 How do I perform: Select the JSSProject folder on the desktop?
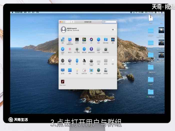151,92
